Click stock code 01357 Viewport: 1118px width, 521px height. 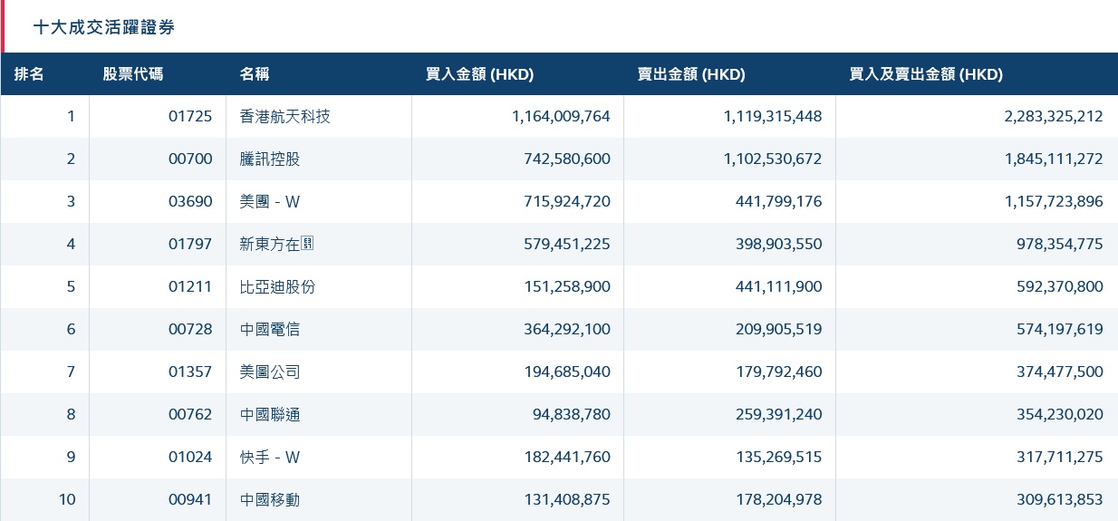click(190, 372)
